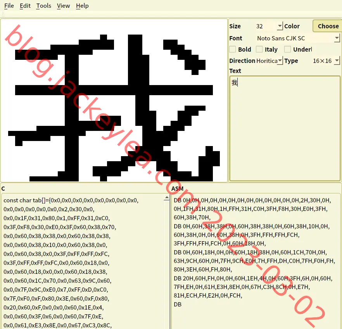Click the toolbar drag handle below File
The image size is (342, 329).
pyautogui.click(x=3, y=15)
